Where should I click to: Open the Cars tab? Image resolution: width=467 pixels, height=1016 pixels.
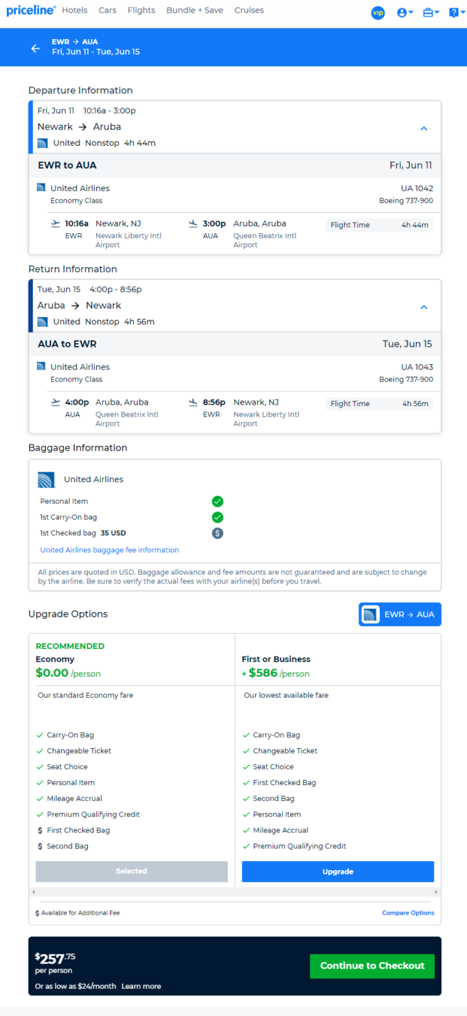[107, 10]
